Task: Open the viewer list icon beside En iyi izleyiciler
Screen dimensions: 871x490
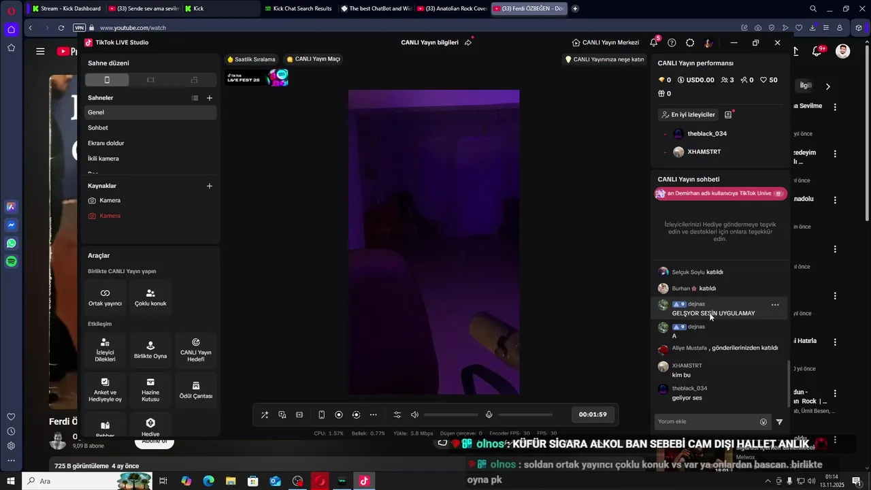Action: (x=728, y=114)
